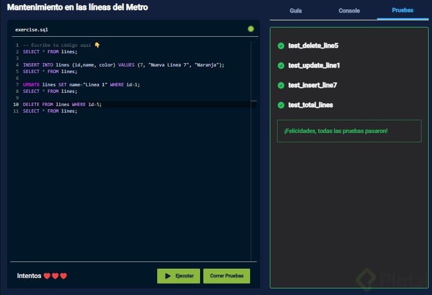Click the green status dot beside exercise.sql
The height and width of the screenshot is (295, 432).
pyautogui.click(x=251, y=29)
